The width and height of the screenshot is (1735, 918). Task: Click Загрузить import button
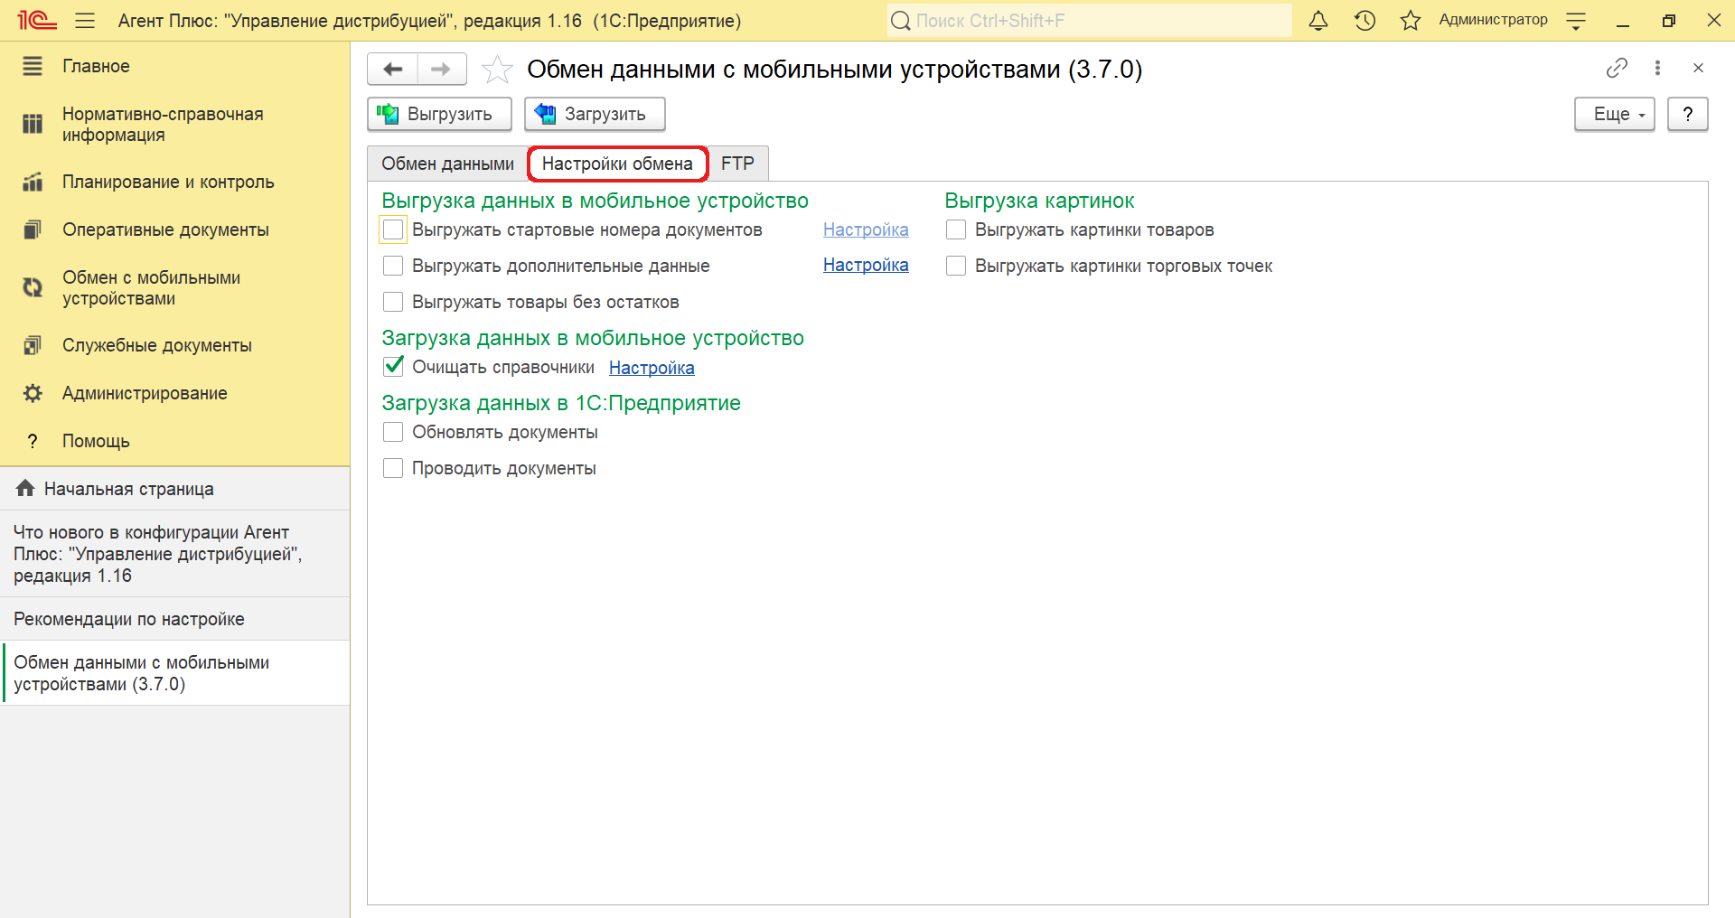pyautogui.click(x=595, y=114)
